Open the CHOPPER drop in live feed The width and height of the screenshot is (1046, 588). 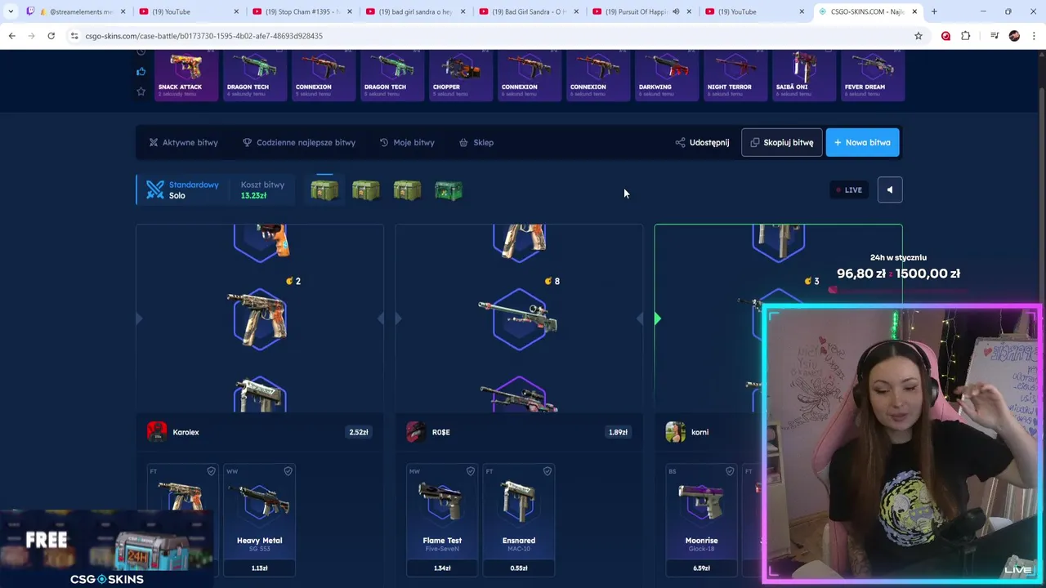460,75
